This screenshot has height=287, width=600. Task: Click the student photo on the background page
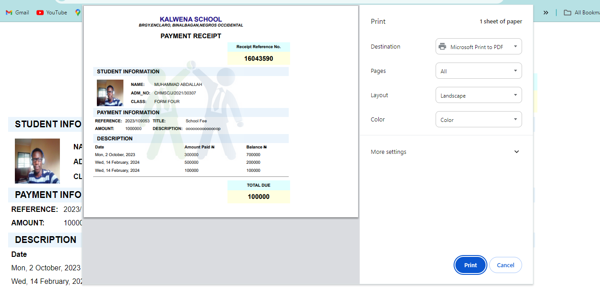pos(37,161)
